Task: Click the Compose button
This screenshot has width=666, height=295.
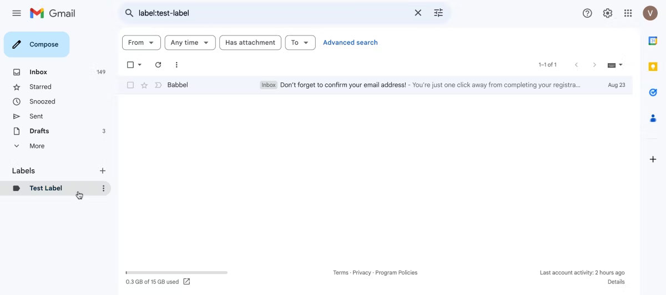Action: tap(37, 44)
